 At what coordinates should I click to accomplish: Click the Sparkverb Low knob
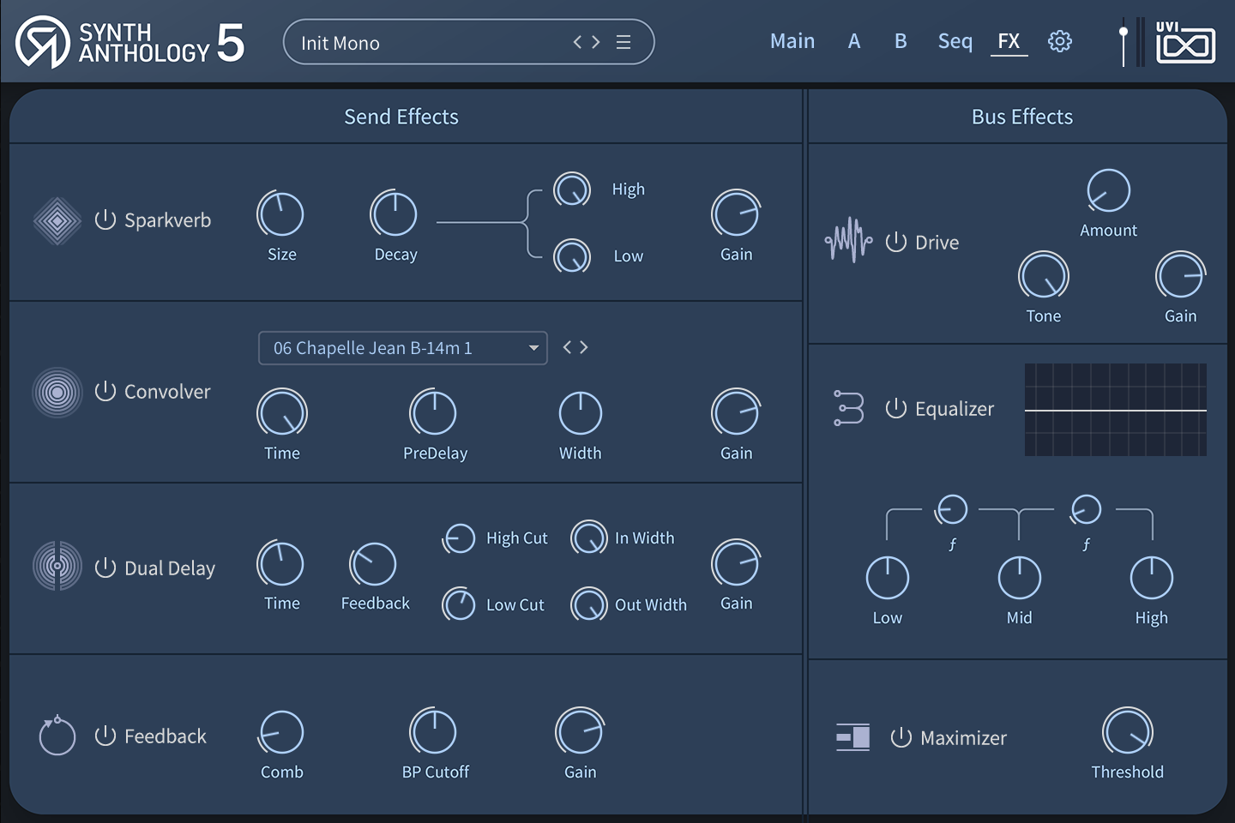pyautogui.click(x=572, y=255)
